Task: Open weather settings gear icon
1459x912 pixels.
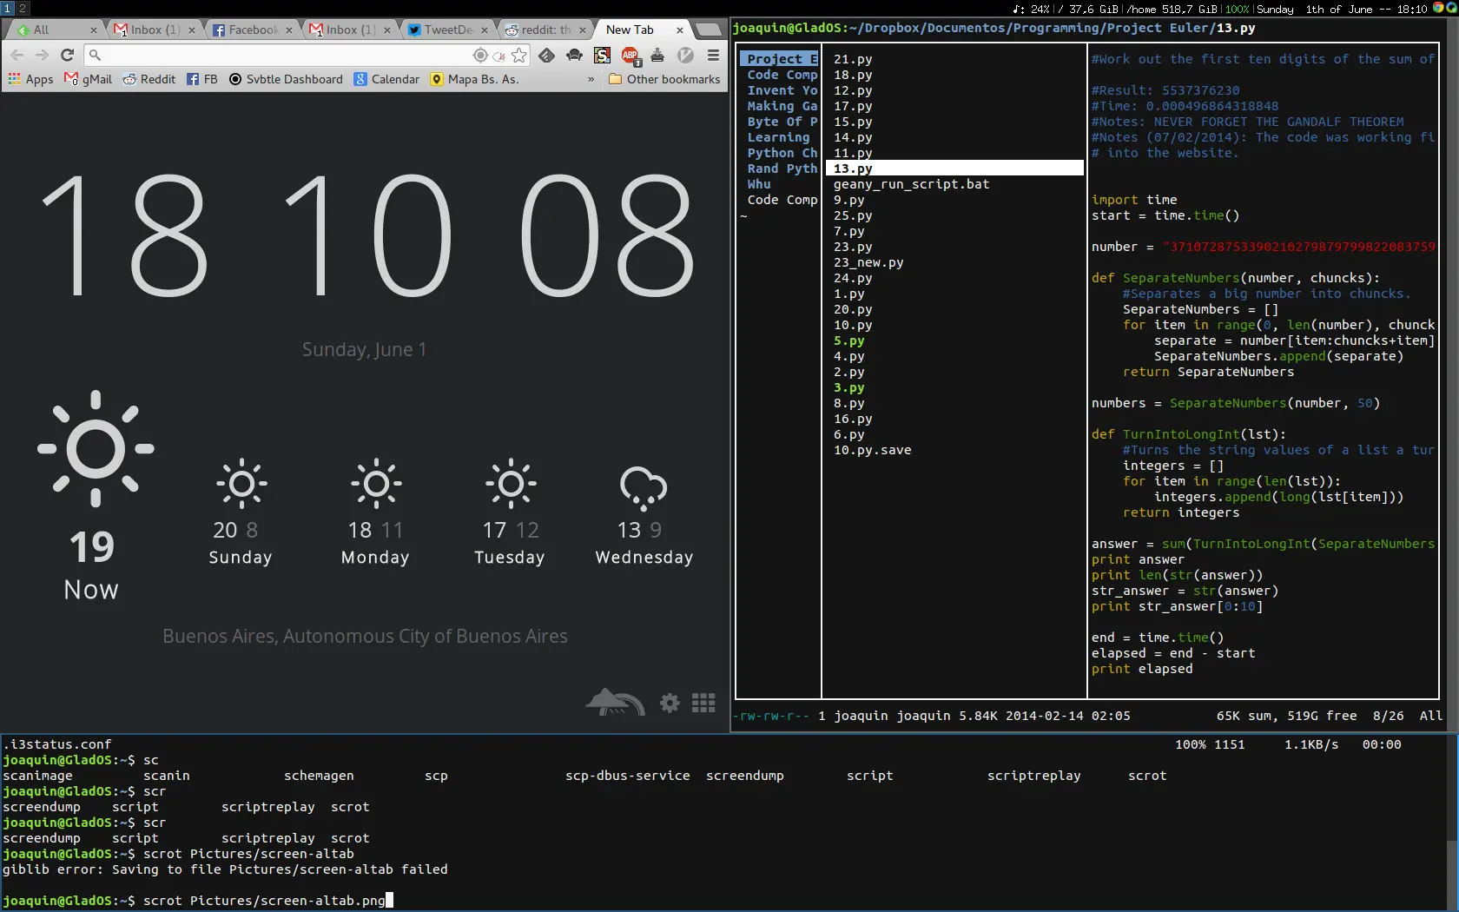Action: point(670,703)
